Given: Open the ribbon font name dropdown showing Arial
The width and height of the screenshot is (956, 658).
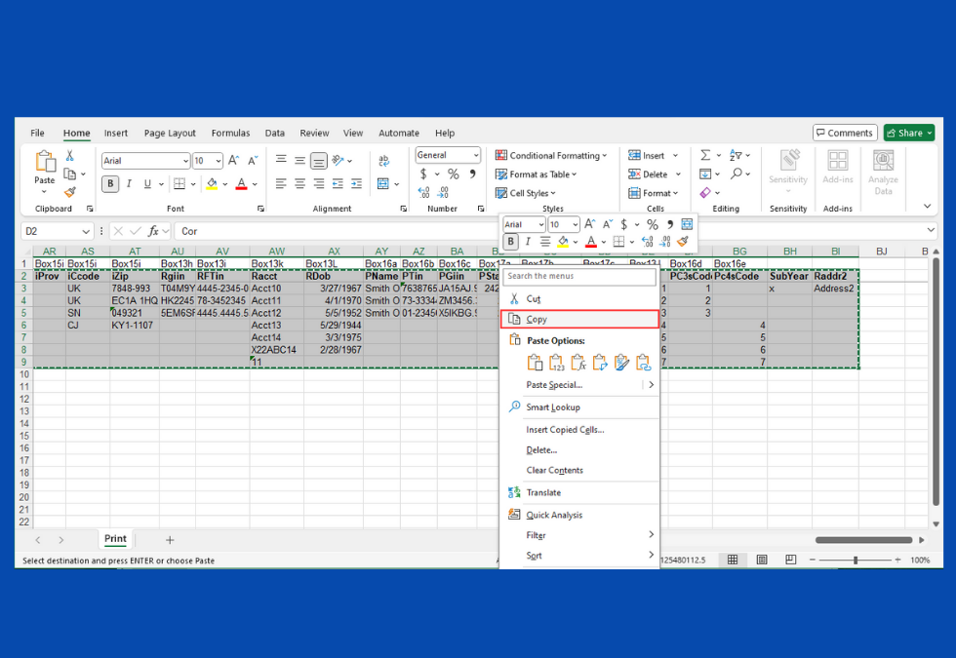Looking at the screenshot, I should (145, 161).
